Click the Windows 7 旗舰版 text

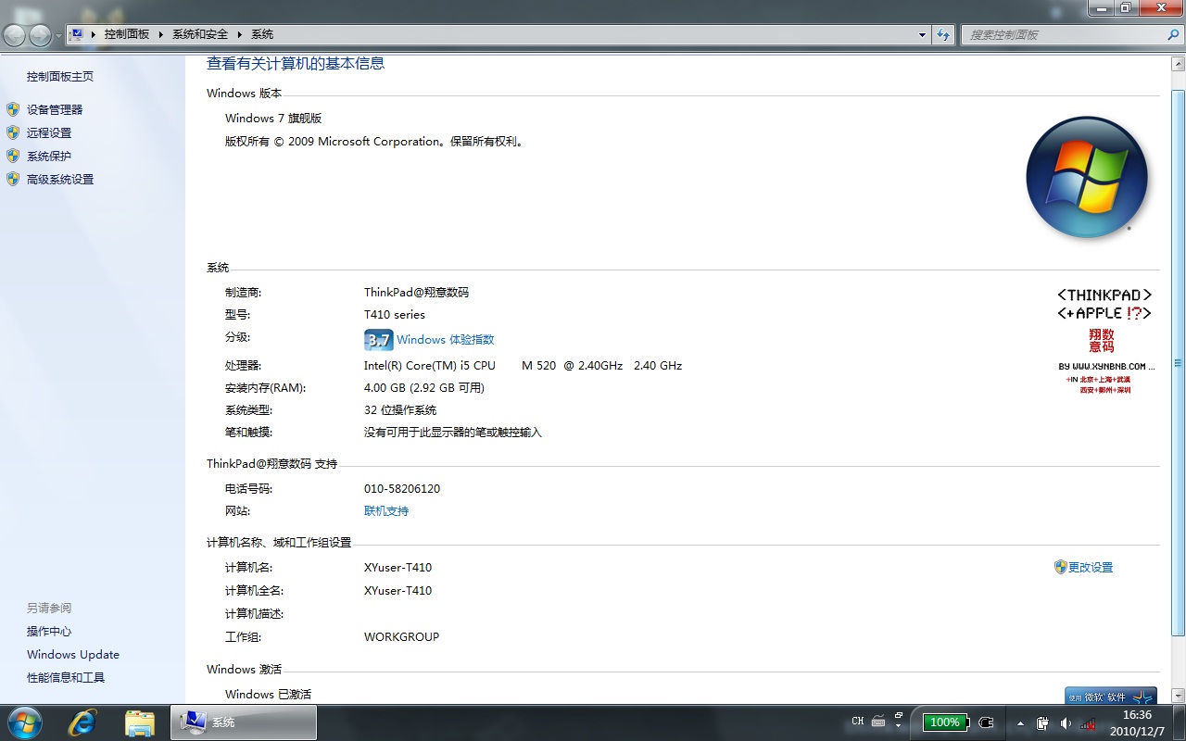point(273,119)
